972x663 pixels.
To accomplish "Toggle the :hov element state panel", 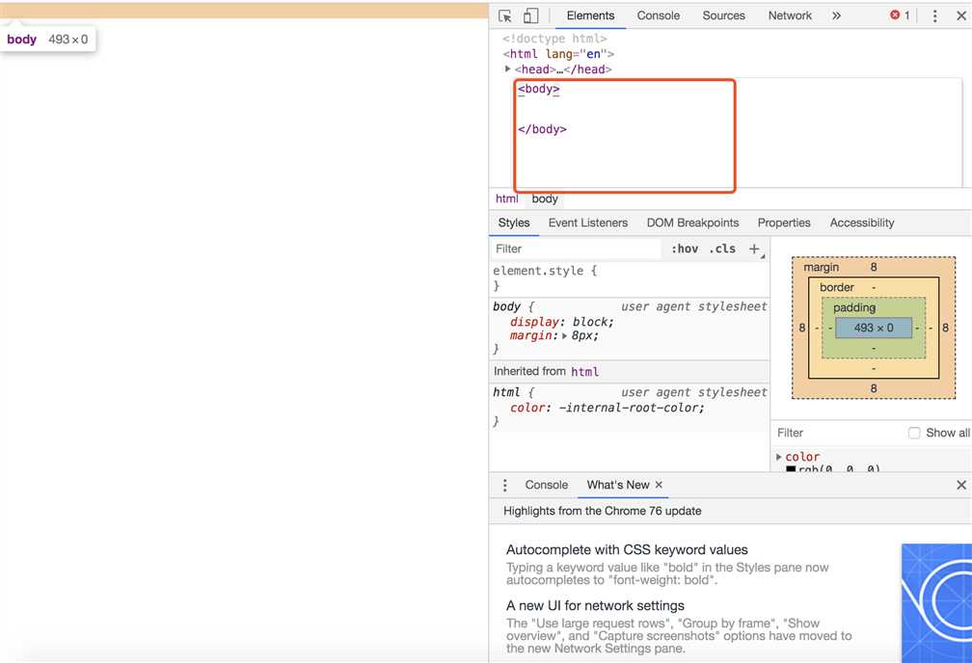I will click(685, 249).
